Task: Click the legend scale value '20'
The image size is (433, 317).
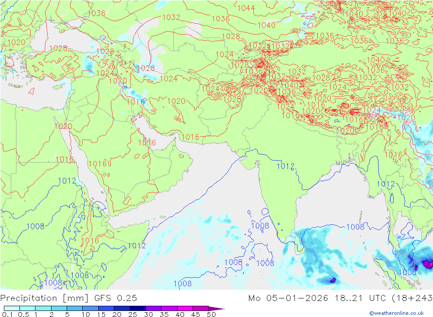Action: click(x=117, y=314)
